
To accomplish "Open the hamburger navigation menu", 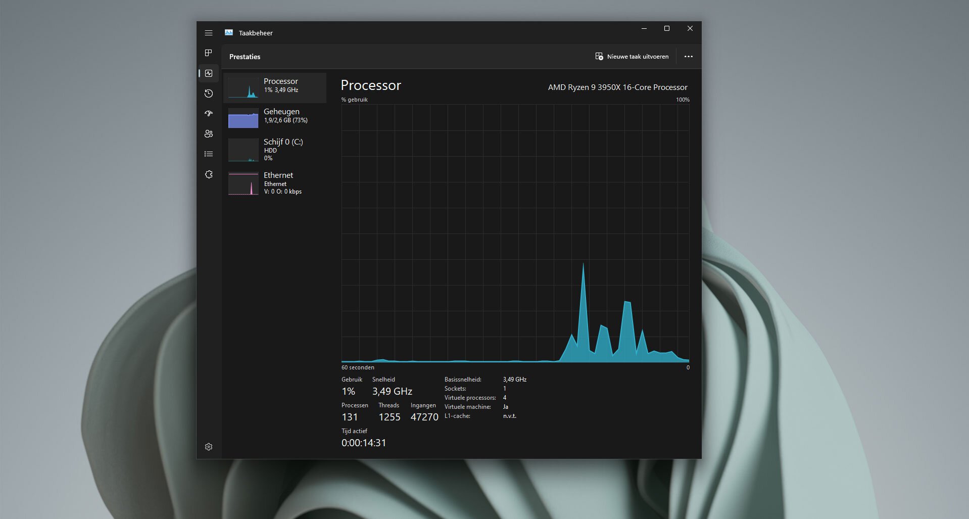I will coord(209,33).
